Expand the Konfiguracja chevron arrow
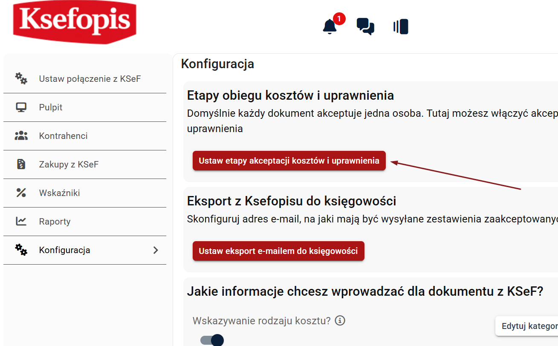 click(x=156, y=250)
